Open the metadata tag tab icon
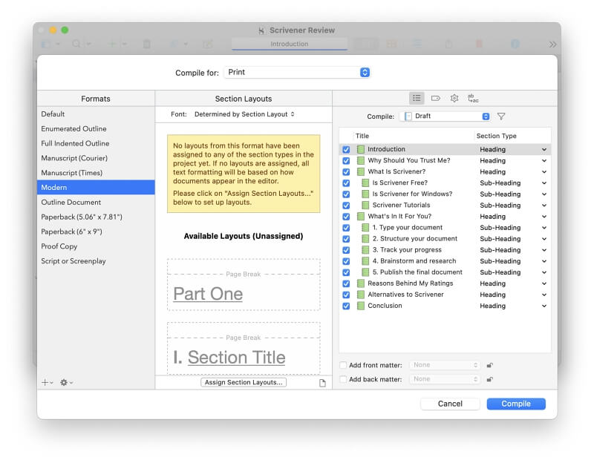594x463 pixels. (436, 99)
